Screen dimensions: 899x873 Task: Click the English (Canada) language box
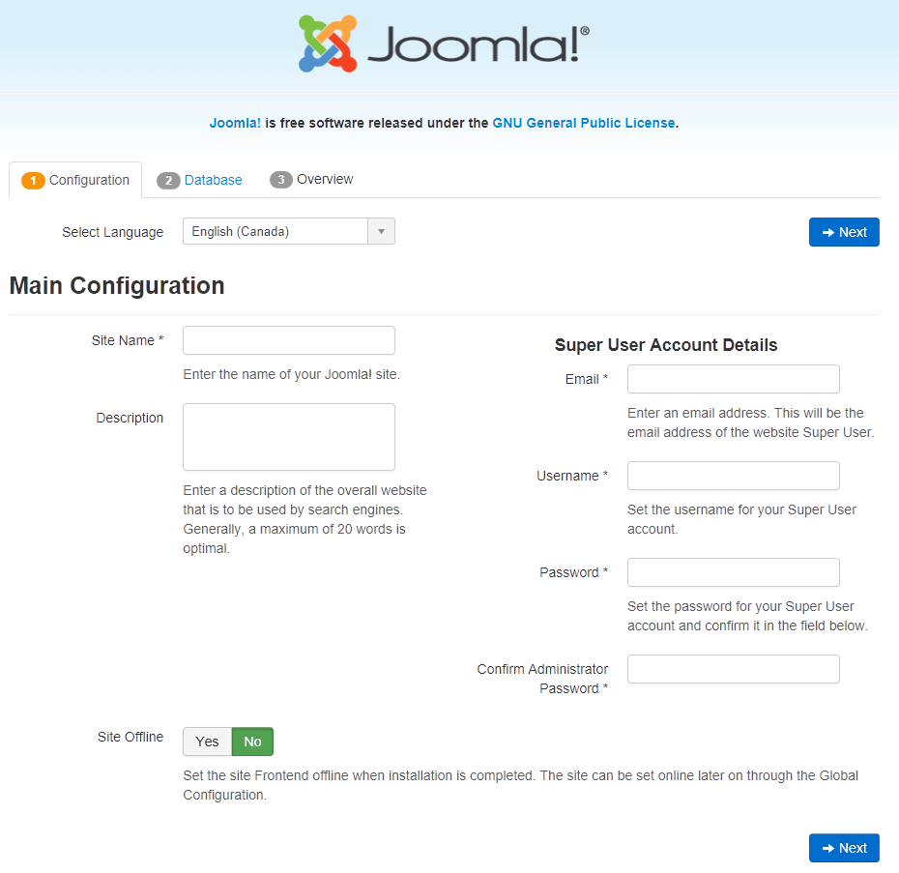pos(289,231)
